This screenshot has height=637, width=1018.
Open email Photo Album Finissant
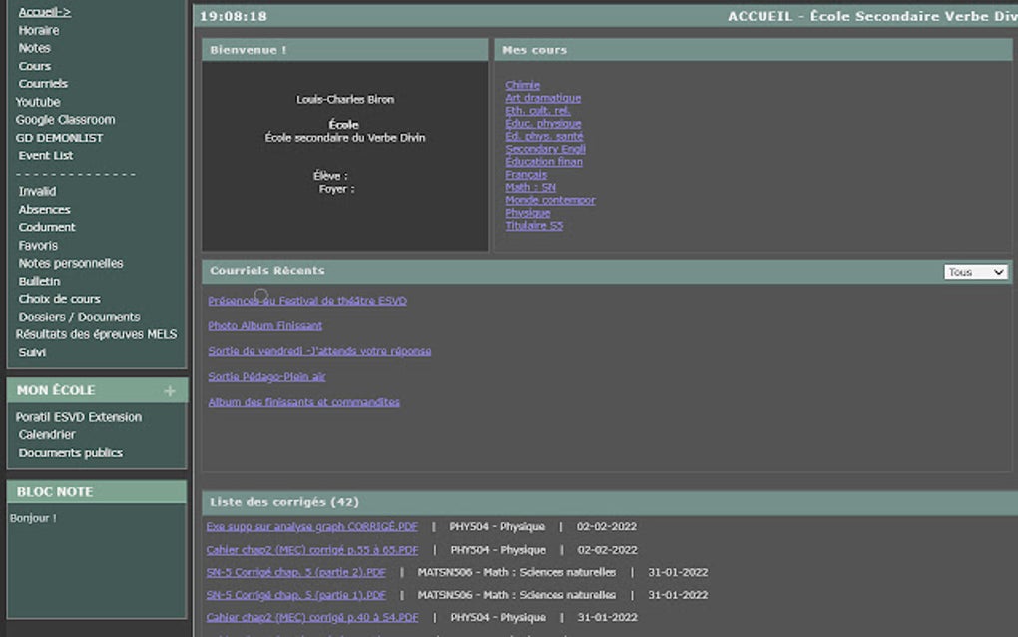pyautogui.click(x=264, y=325)
